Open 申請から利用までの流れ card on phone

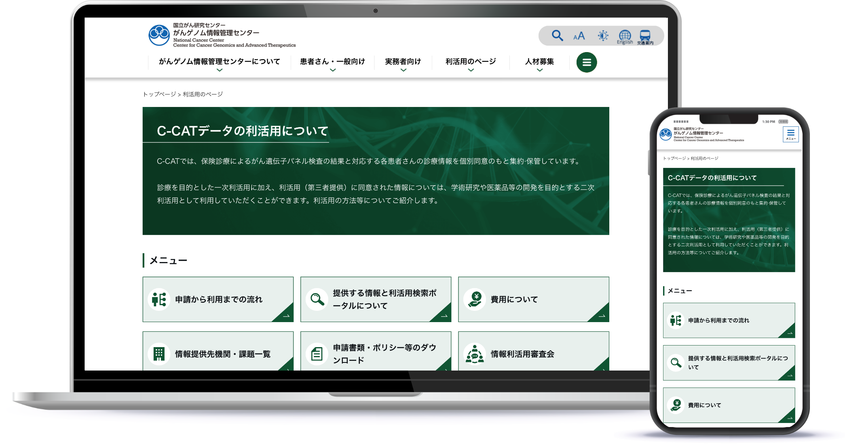[729, 320]
